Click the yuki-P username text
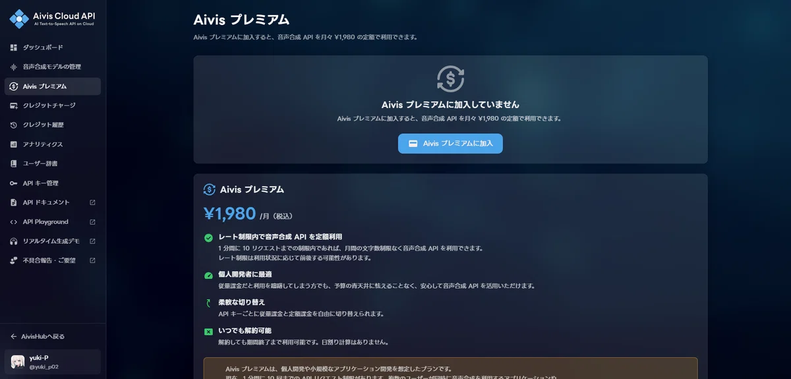Image resolution: width=791 pixels, height=379 pixels. click(39, 358)
